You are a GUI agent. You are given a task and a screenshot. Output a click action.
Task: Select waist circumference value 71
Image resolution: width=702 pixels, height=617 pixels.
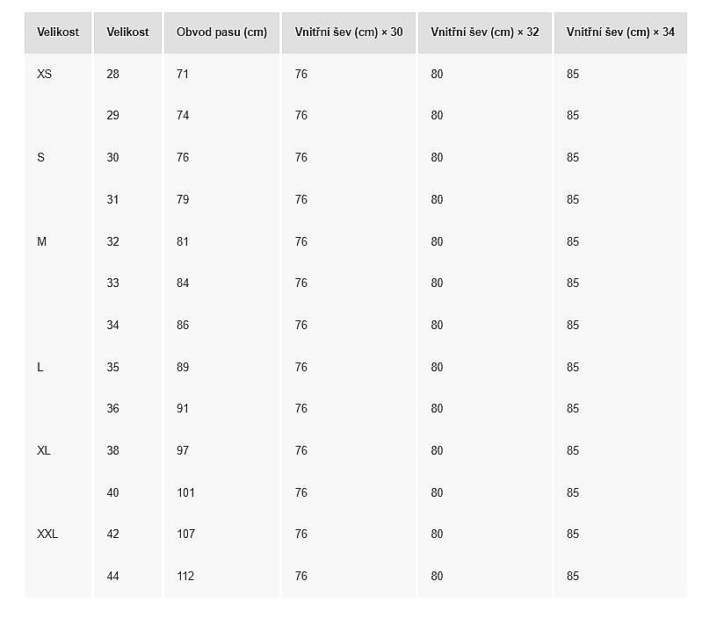click(183, 75)
